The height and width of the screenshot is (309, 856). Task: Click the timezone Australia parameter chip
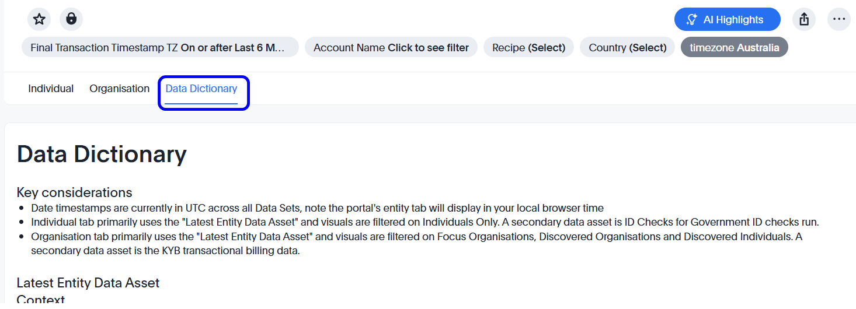(x=734, y=48)
